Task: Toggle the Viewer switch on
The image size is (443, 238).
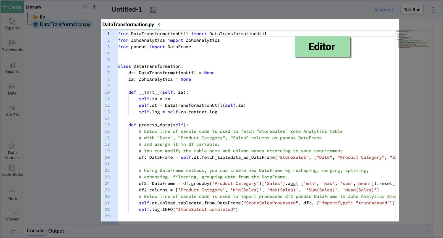Action: 12,213
